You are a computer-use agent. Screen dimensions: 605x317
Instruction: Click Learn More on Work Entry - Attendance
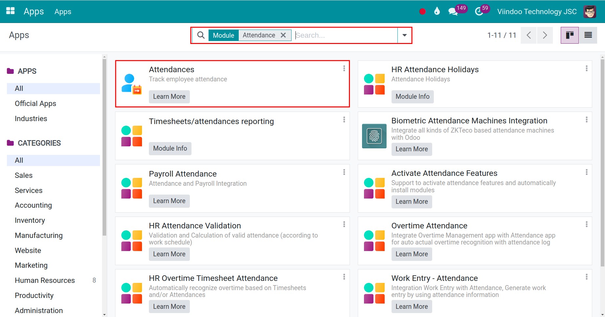(412, 306)
